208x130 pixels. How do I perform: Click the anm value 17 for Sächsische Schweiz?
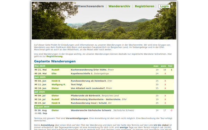click(x=165, y=110)
